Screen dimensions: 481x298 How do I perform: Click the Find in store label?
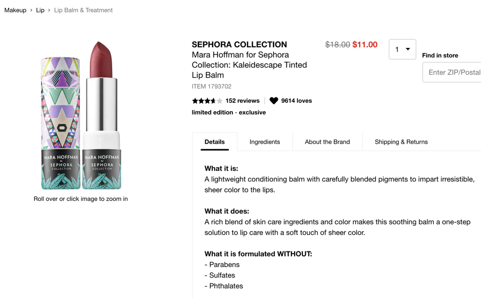440,55
